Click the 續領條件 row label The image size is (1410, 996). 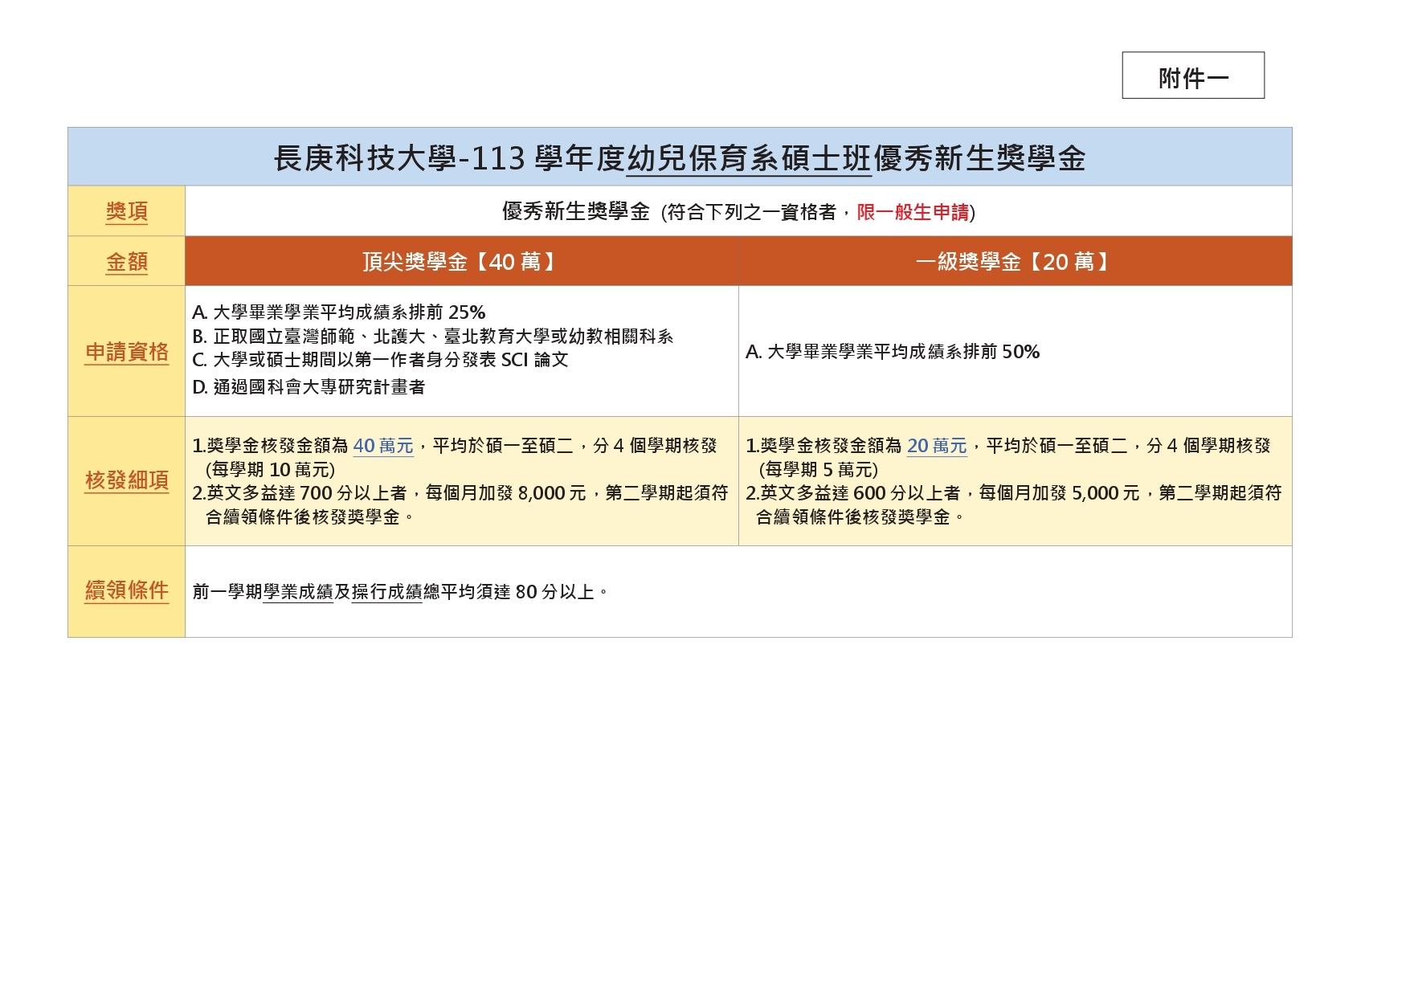(126, 590)
